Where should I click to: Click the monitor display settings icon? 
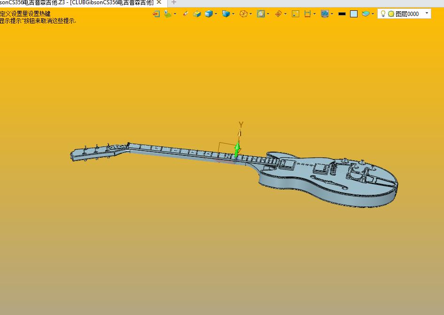(325, 14)
